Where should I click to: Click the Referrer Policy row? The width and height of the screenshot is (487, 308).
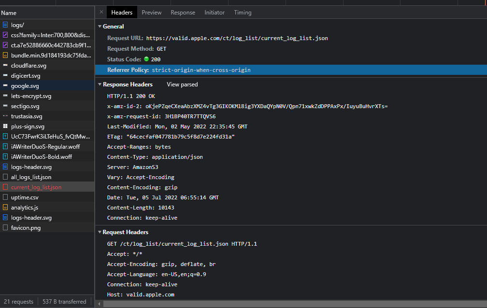[291, 70]
